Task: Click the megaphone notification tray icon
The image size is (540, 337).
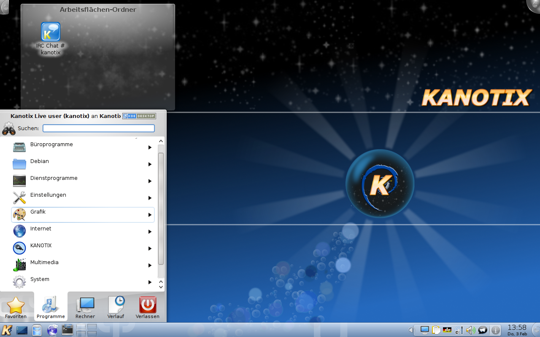Action: pyautogui.click(x=482, y=330)
